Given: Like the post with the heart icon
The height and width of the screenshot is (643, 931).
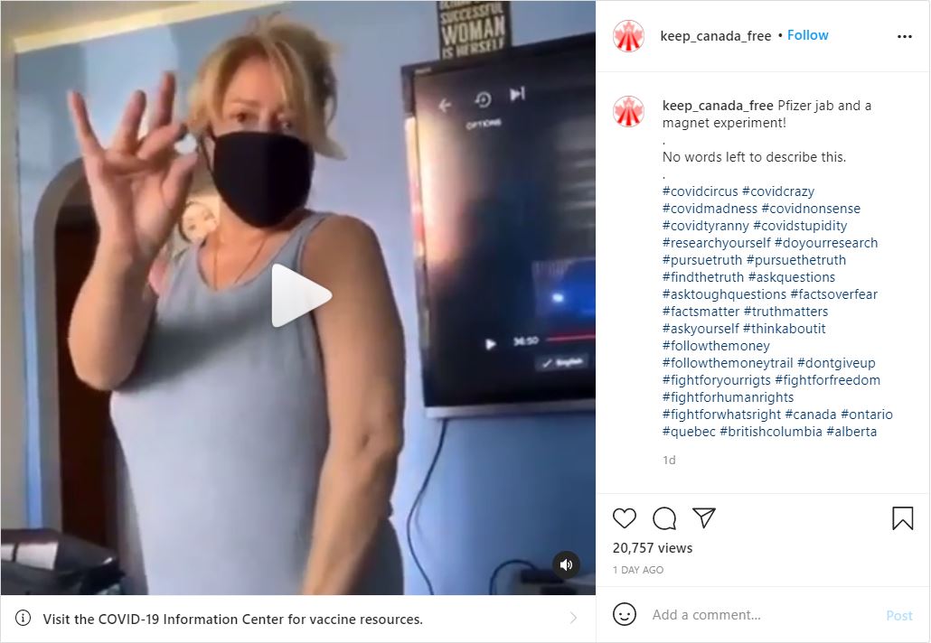Looking at the screenshot, I should tap(624, 517).
